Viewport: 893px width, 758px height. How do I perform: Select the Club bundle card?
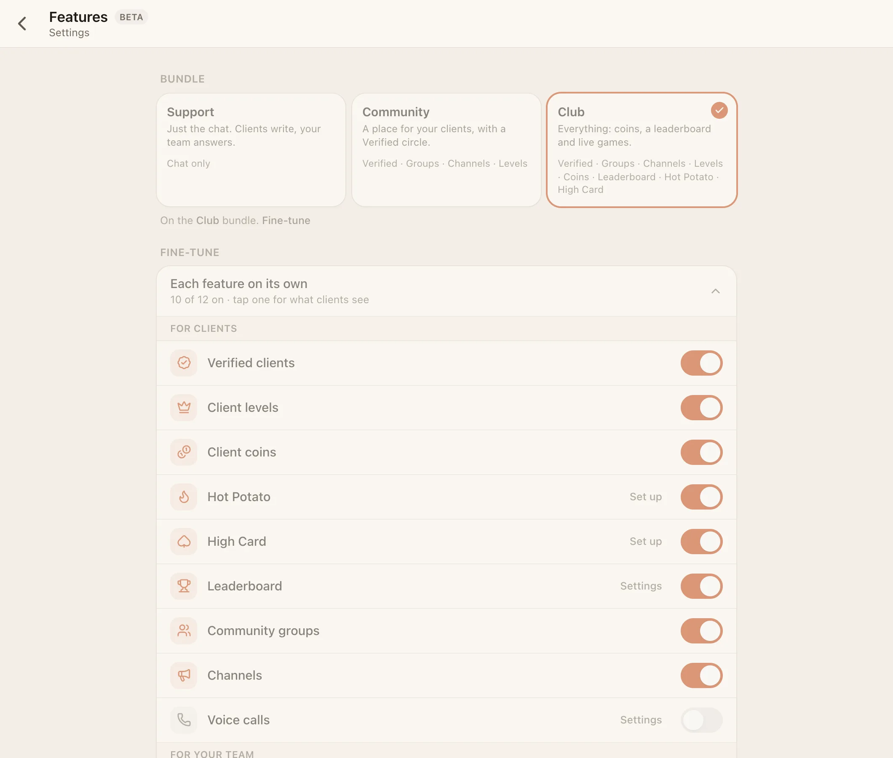coord(642,150)
